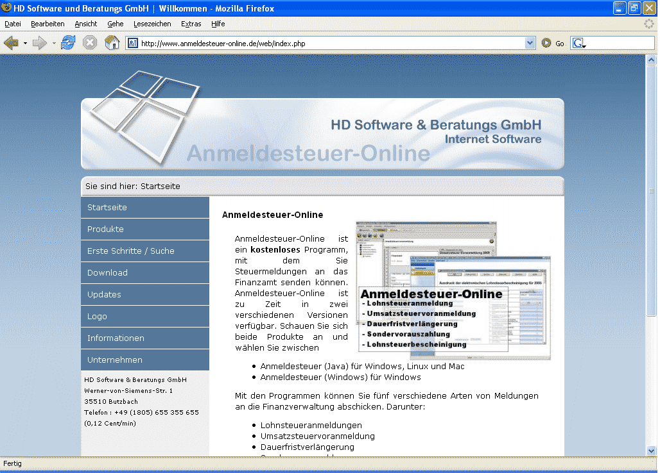Go to the Home page icon
Screen dimensions: 660x473
point(112,43)
